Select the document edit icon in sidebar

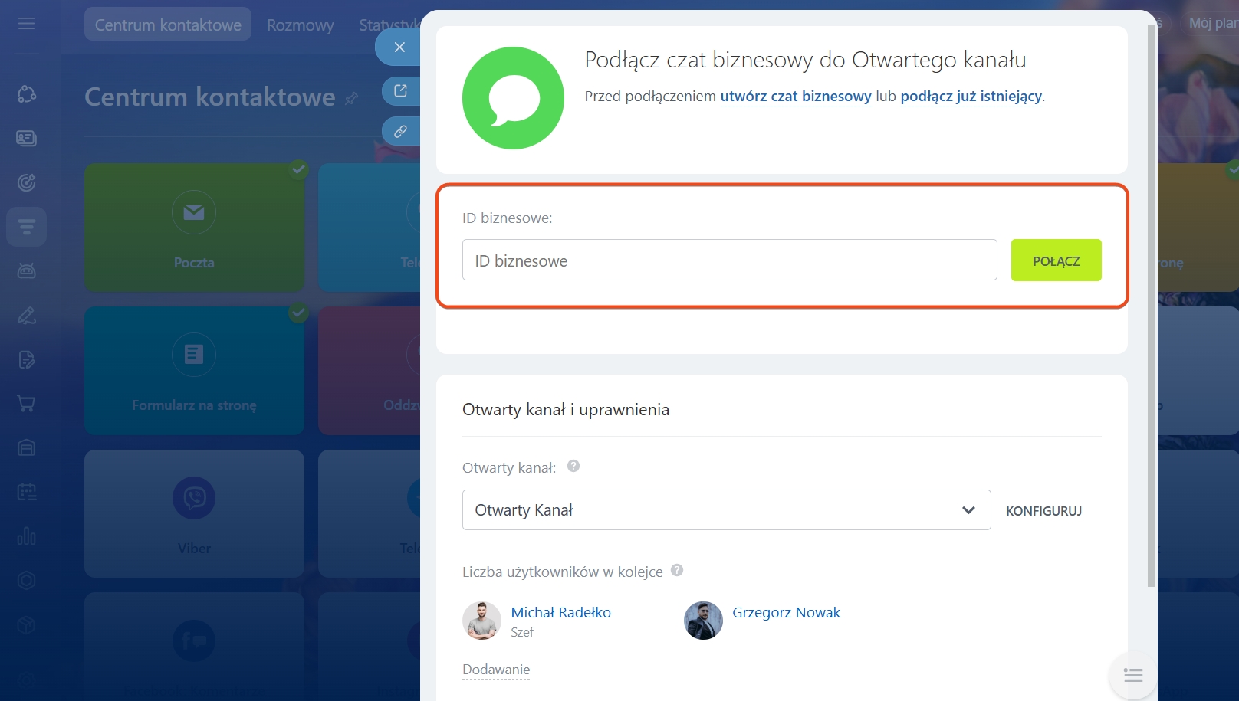[27, 359]
